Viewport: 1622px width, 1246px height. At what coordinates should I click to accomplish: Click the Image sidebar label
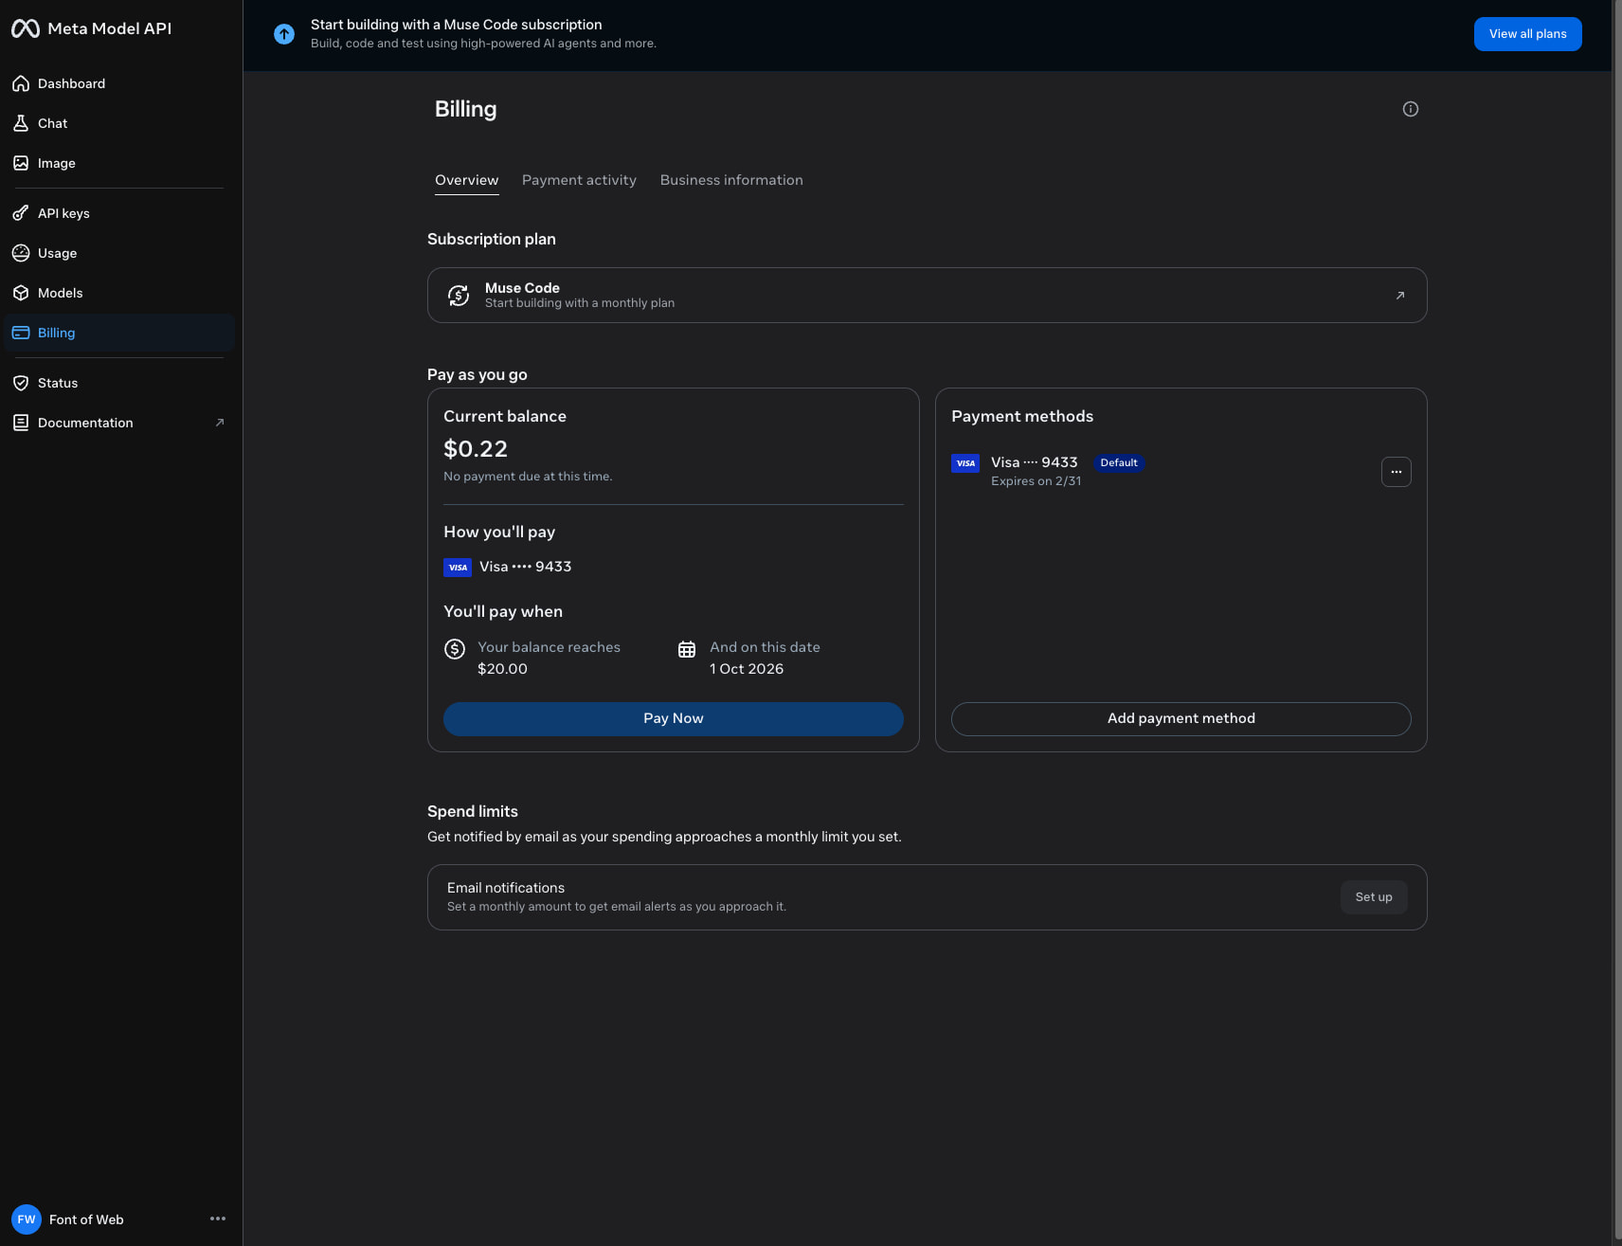tap(57, 163)
